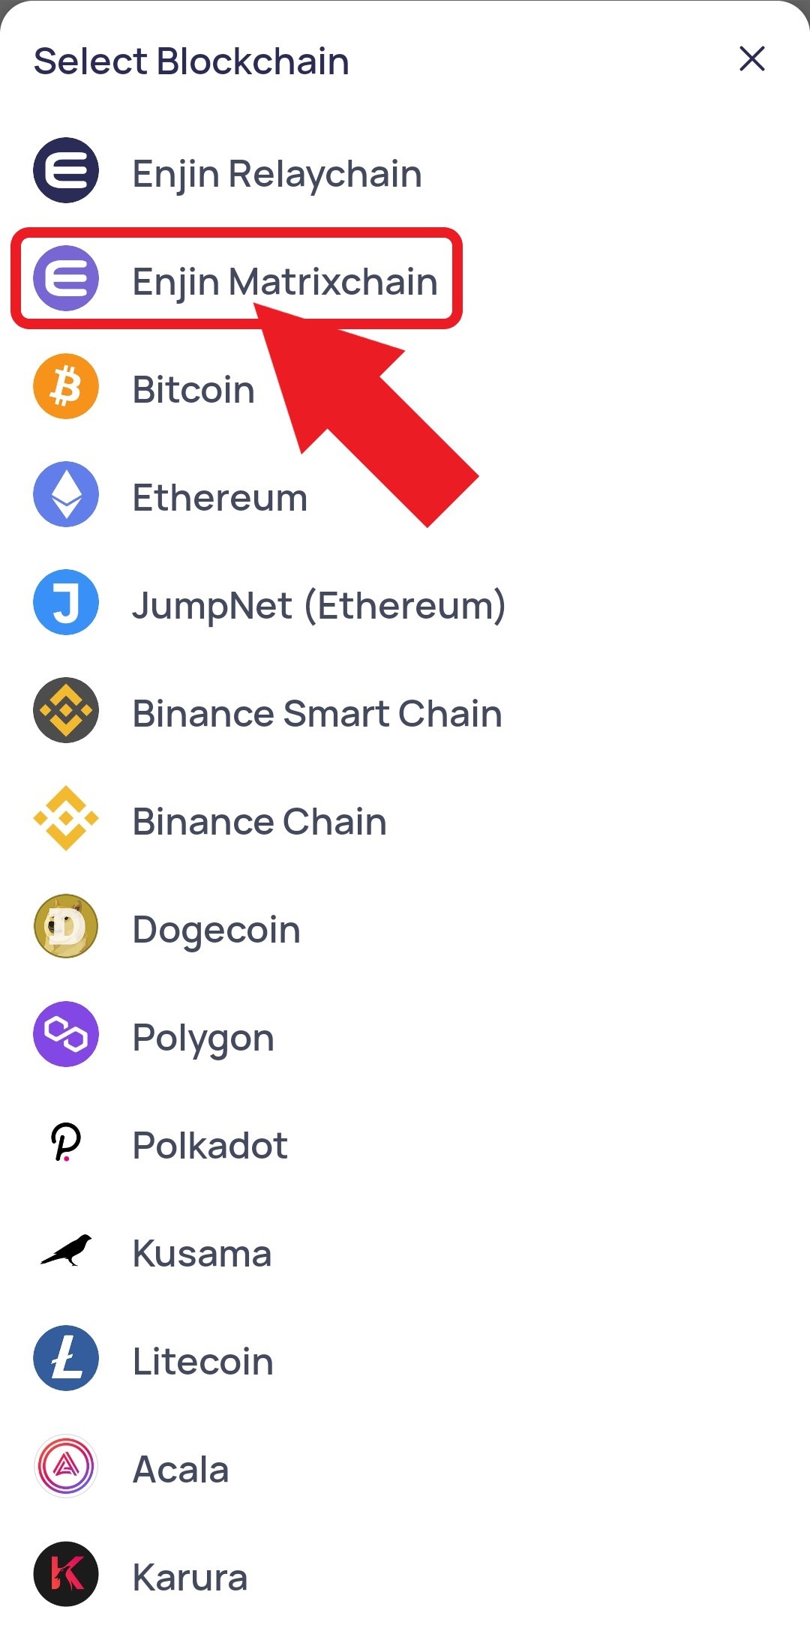Choose the Litecoin text label
Image resolution: width=810 pixels, height=1634 pixels.
203,1361
